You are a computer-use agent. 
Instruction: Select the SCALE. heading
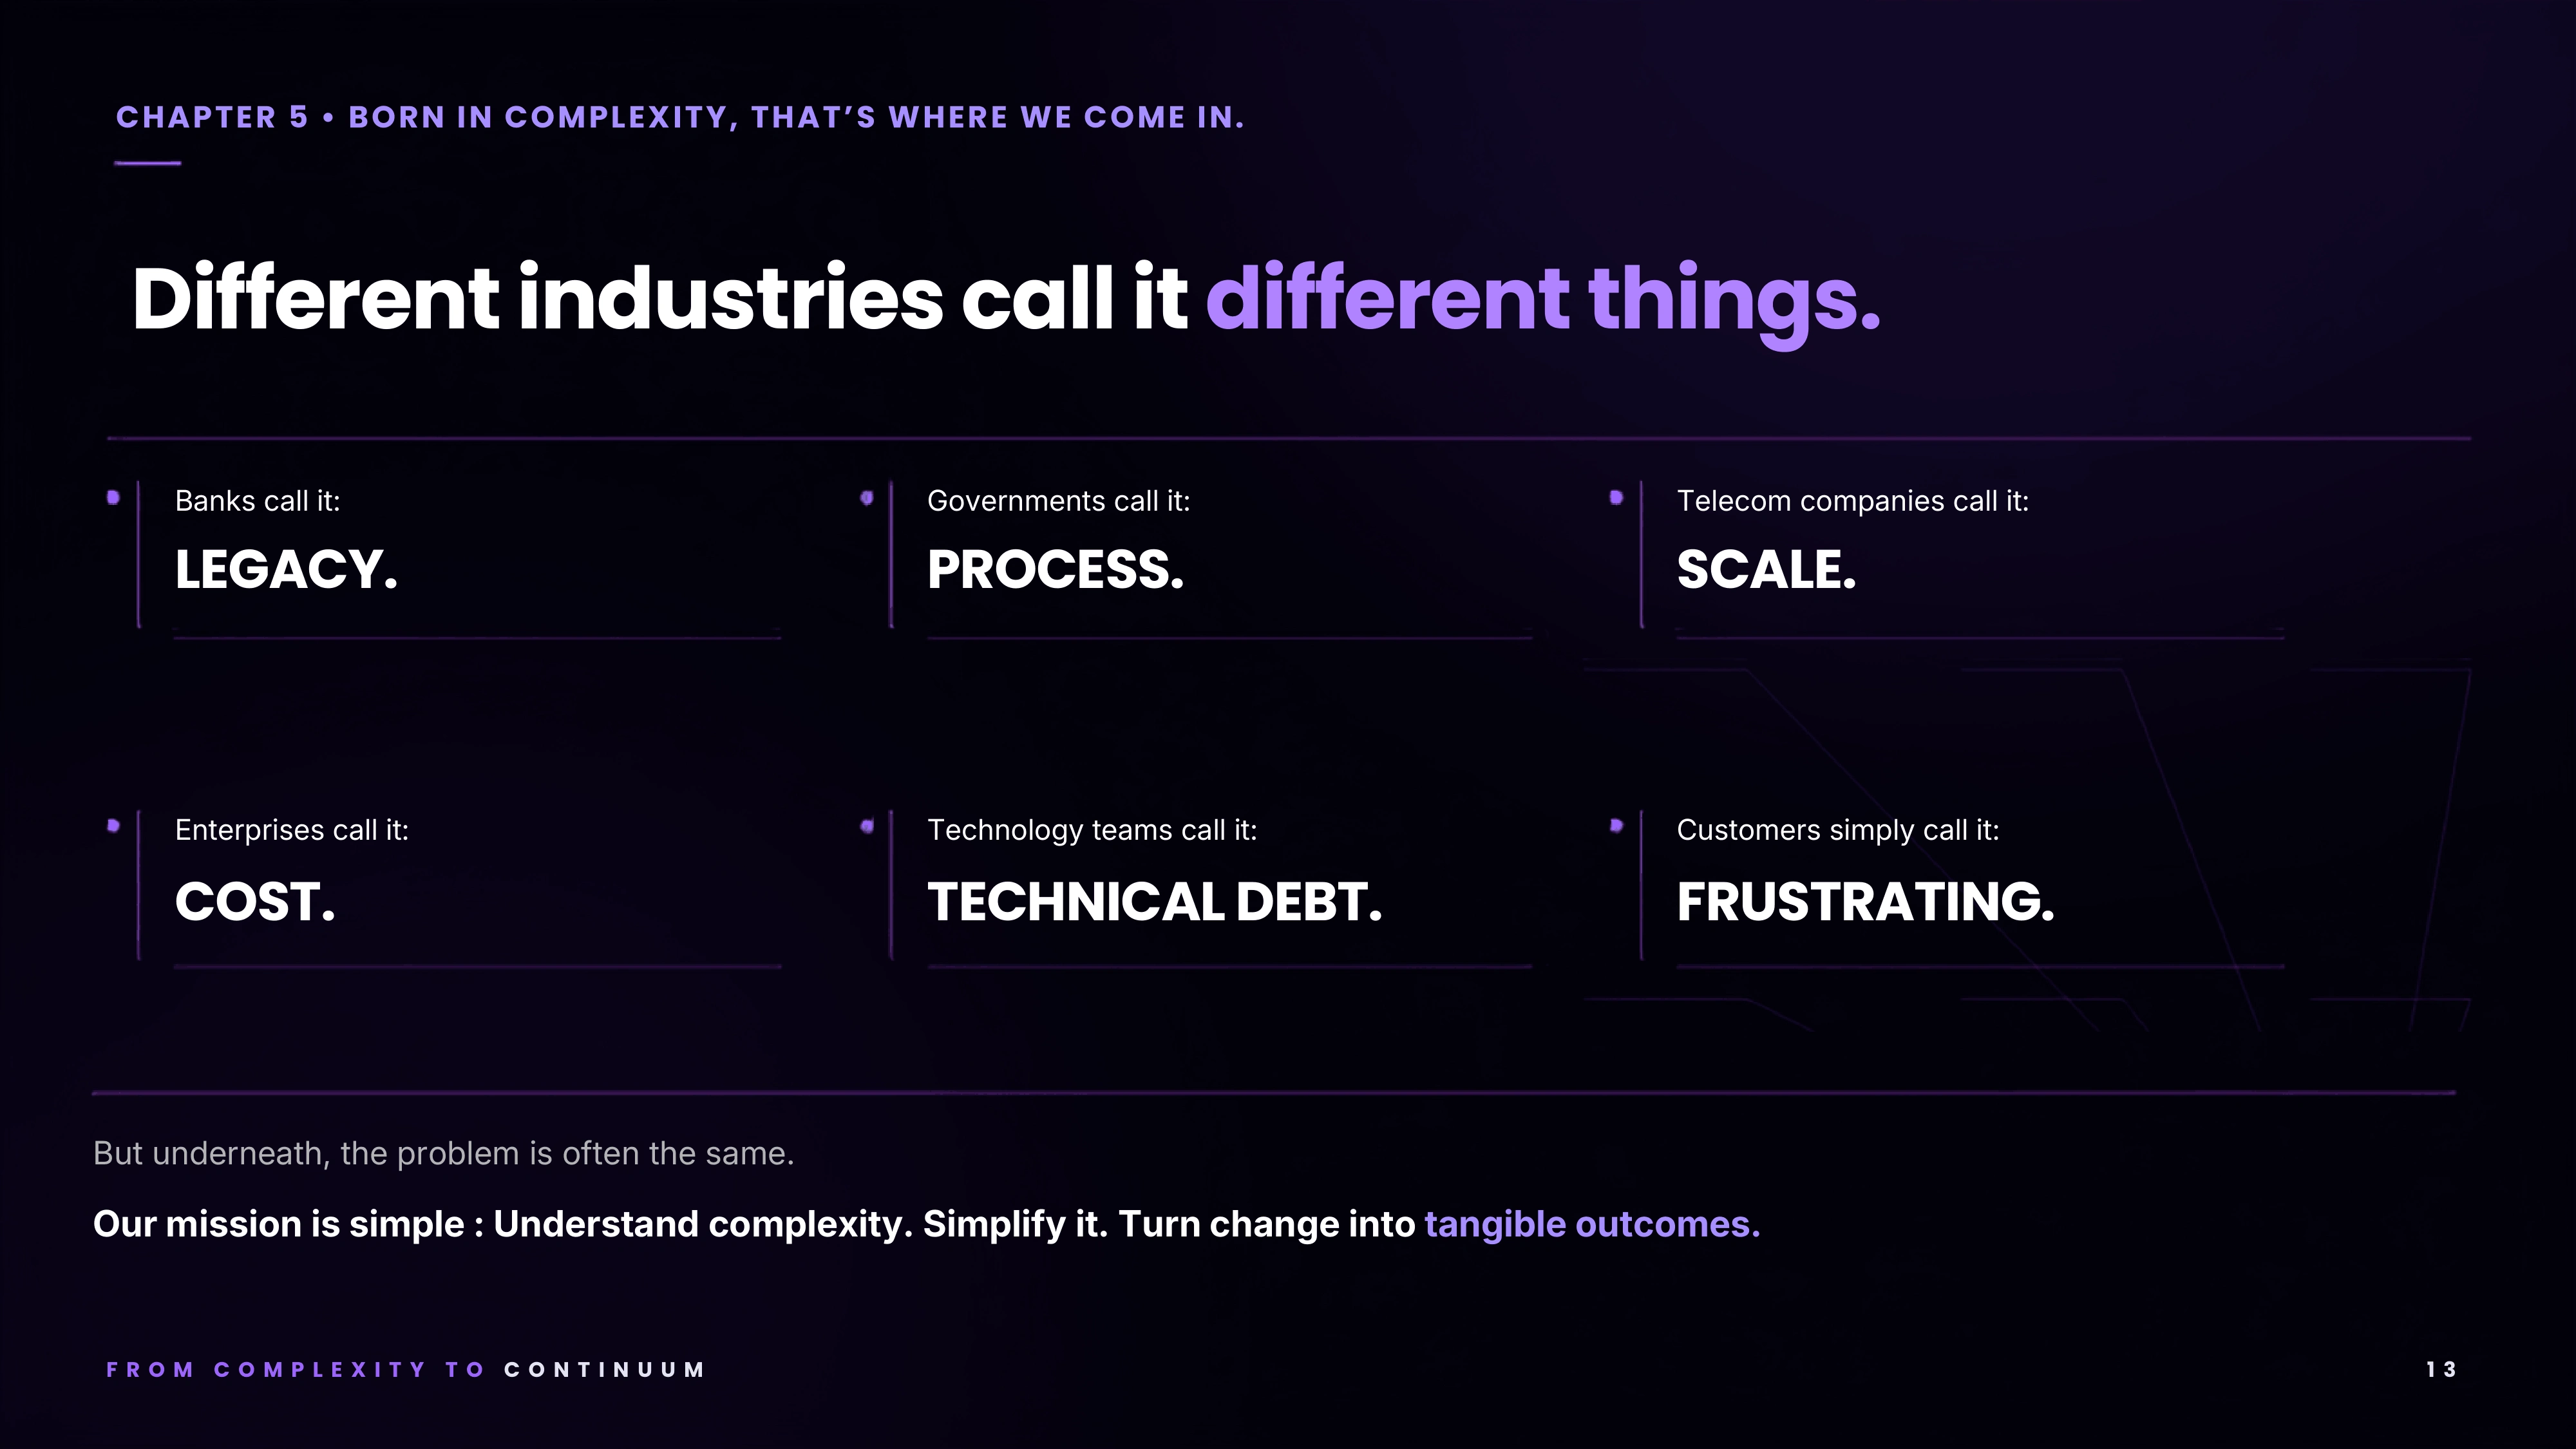coord(1766,570)
